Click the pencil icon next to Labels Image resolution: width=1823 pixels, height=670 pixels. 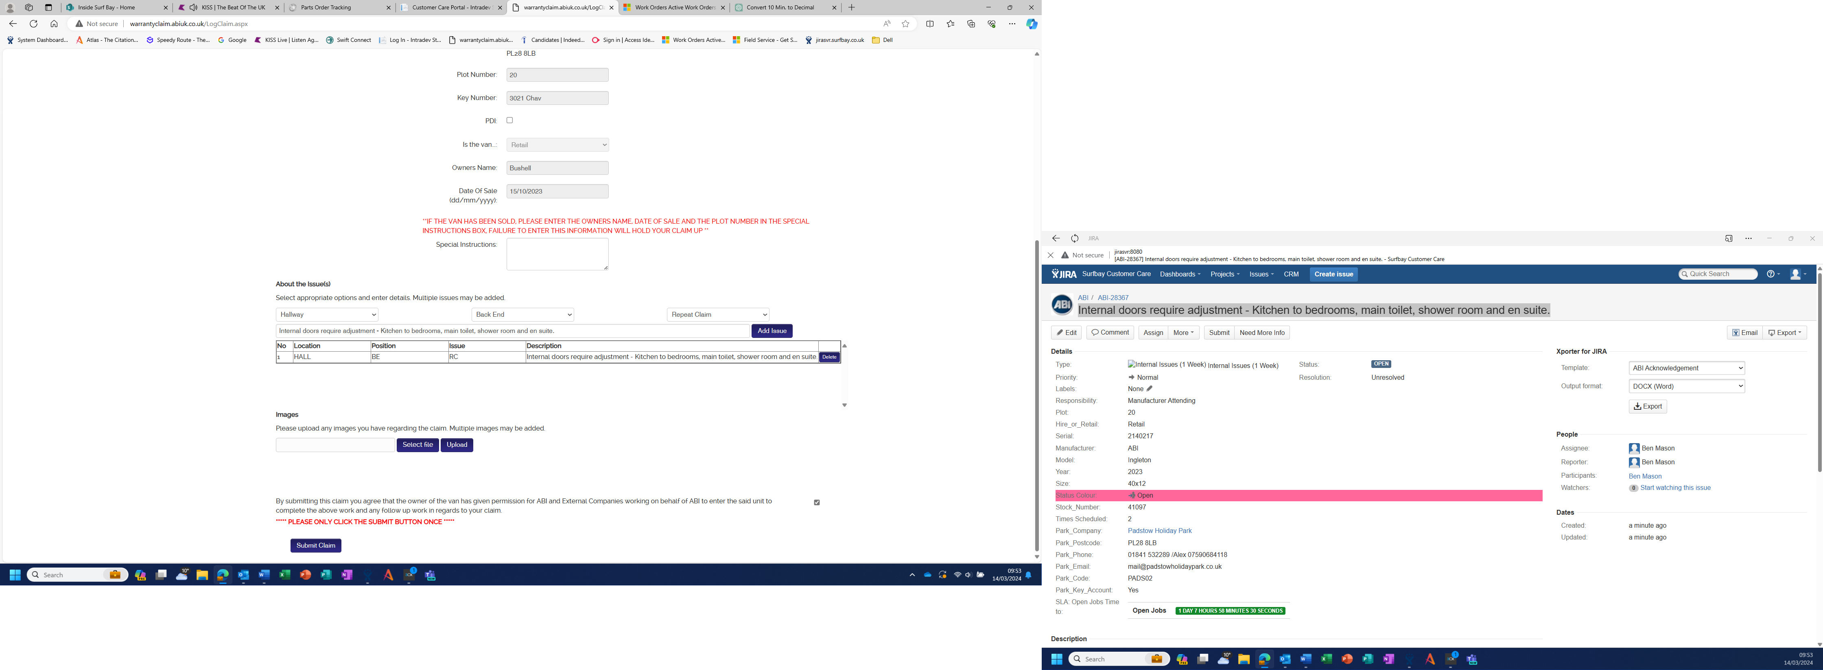(1149, 389)
